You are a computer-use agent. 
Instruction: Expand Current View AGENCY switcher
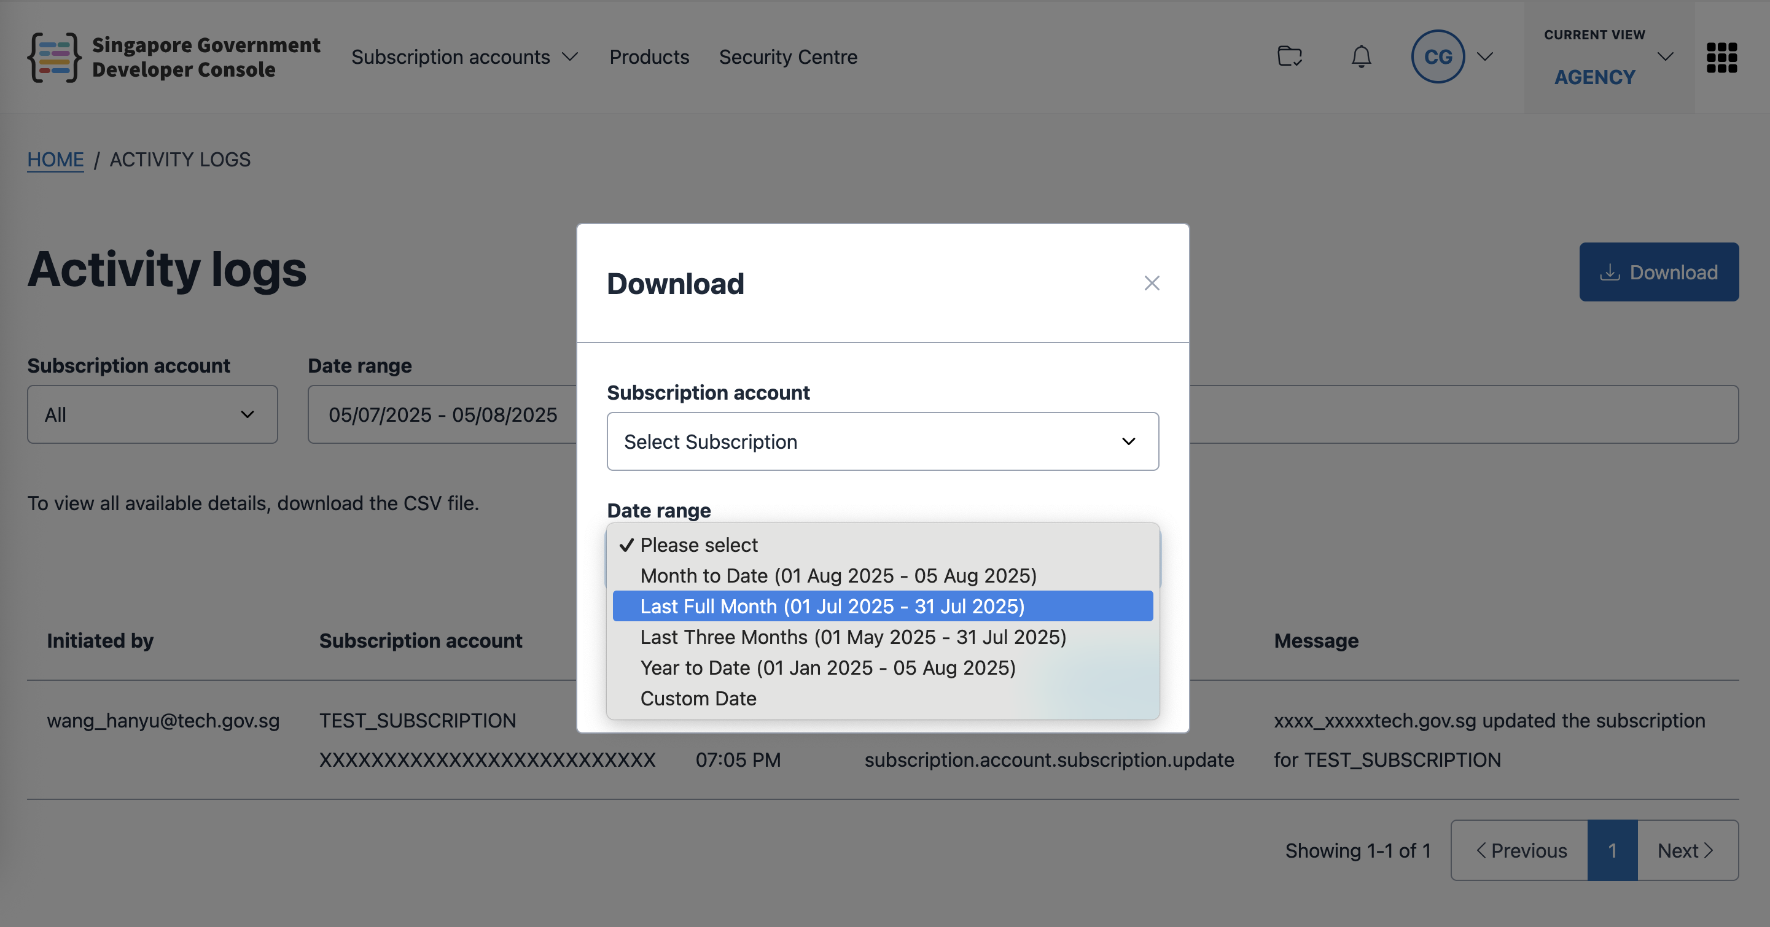(x=1608, y=57)
